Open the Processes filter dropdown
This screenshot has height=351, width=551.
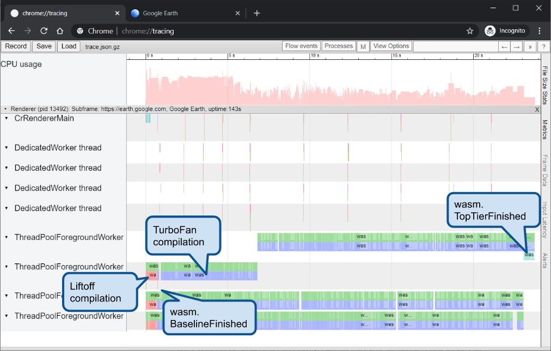tap(338, 46)
